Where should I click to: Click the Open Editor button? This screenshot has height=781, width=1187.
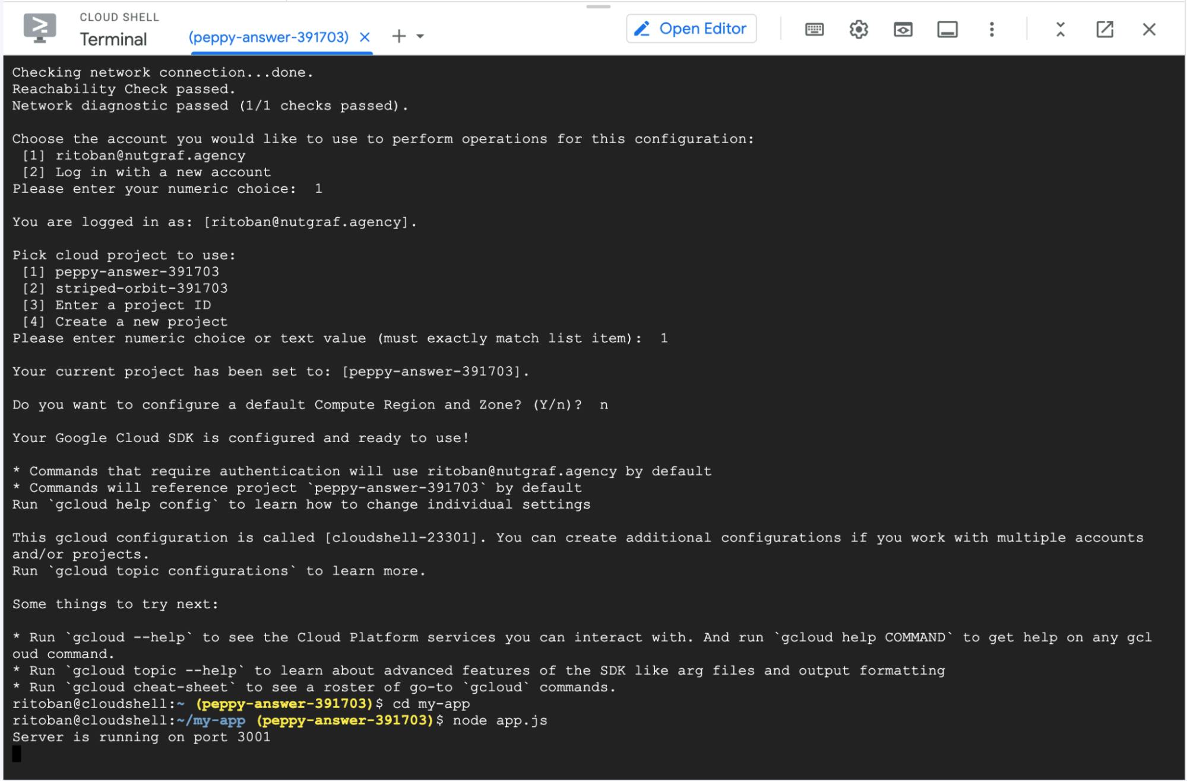click(x=691, y=28)
